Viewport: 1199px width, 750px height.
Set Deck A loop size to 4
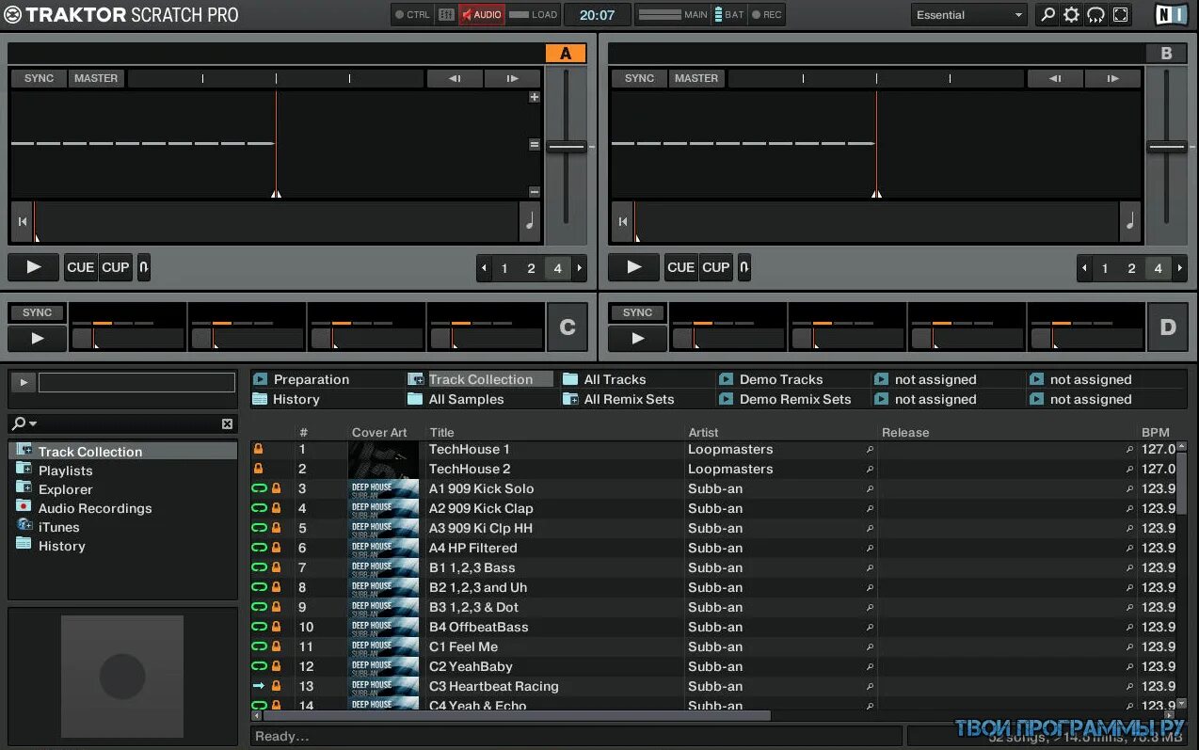pyautogui.click(x=557, y=269)
